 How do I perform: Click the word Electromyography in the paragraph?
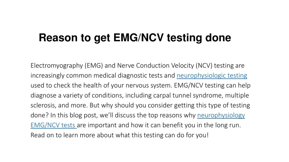[57, 66]
